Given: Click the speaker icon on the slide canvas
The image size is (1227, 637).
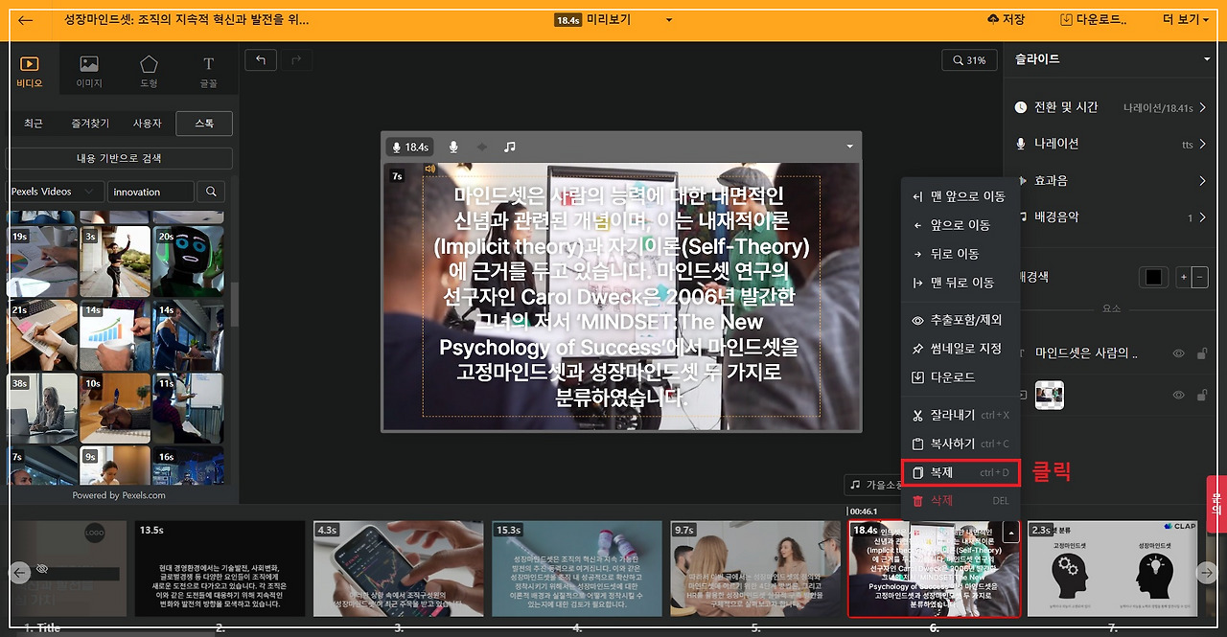Looking at the screenshot, I should [429, 170].
